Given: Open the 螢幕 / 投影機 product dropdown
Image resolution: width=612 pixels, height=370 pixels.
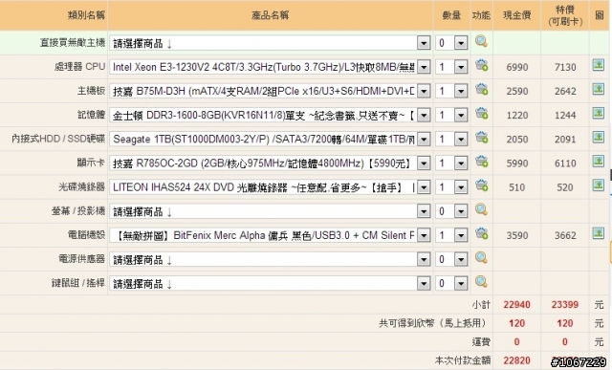Looking at the screenshot, I should pos(270,211).
